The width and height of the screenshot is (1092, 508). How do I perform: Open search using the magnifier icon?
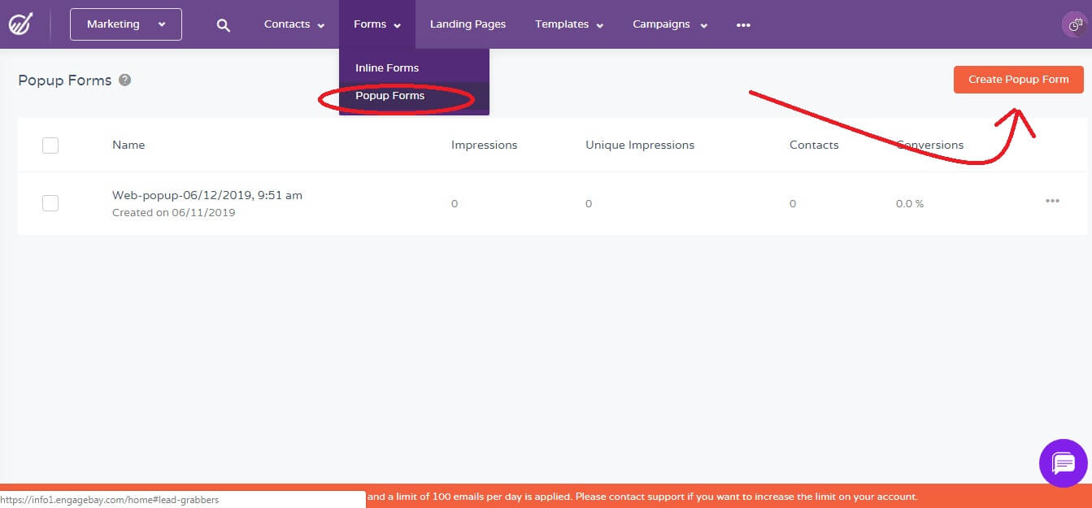[223, 24]
